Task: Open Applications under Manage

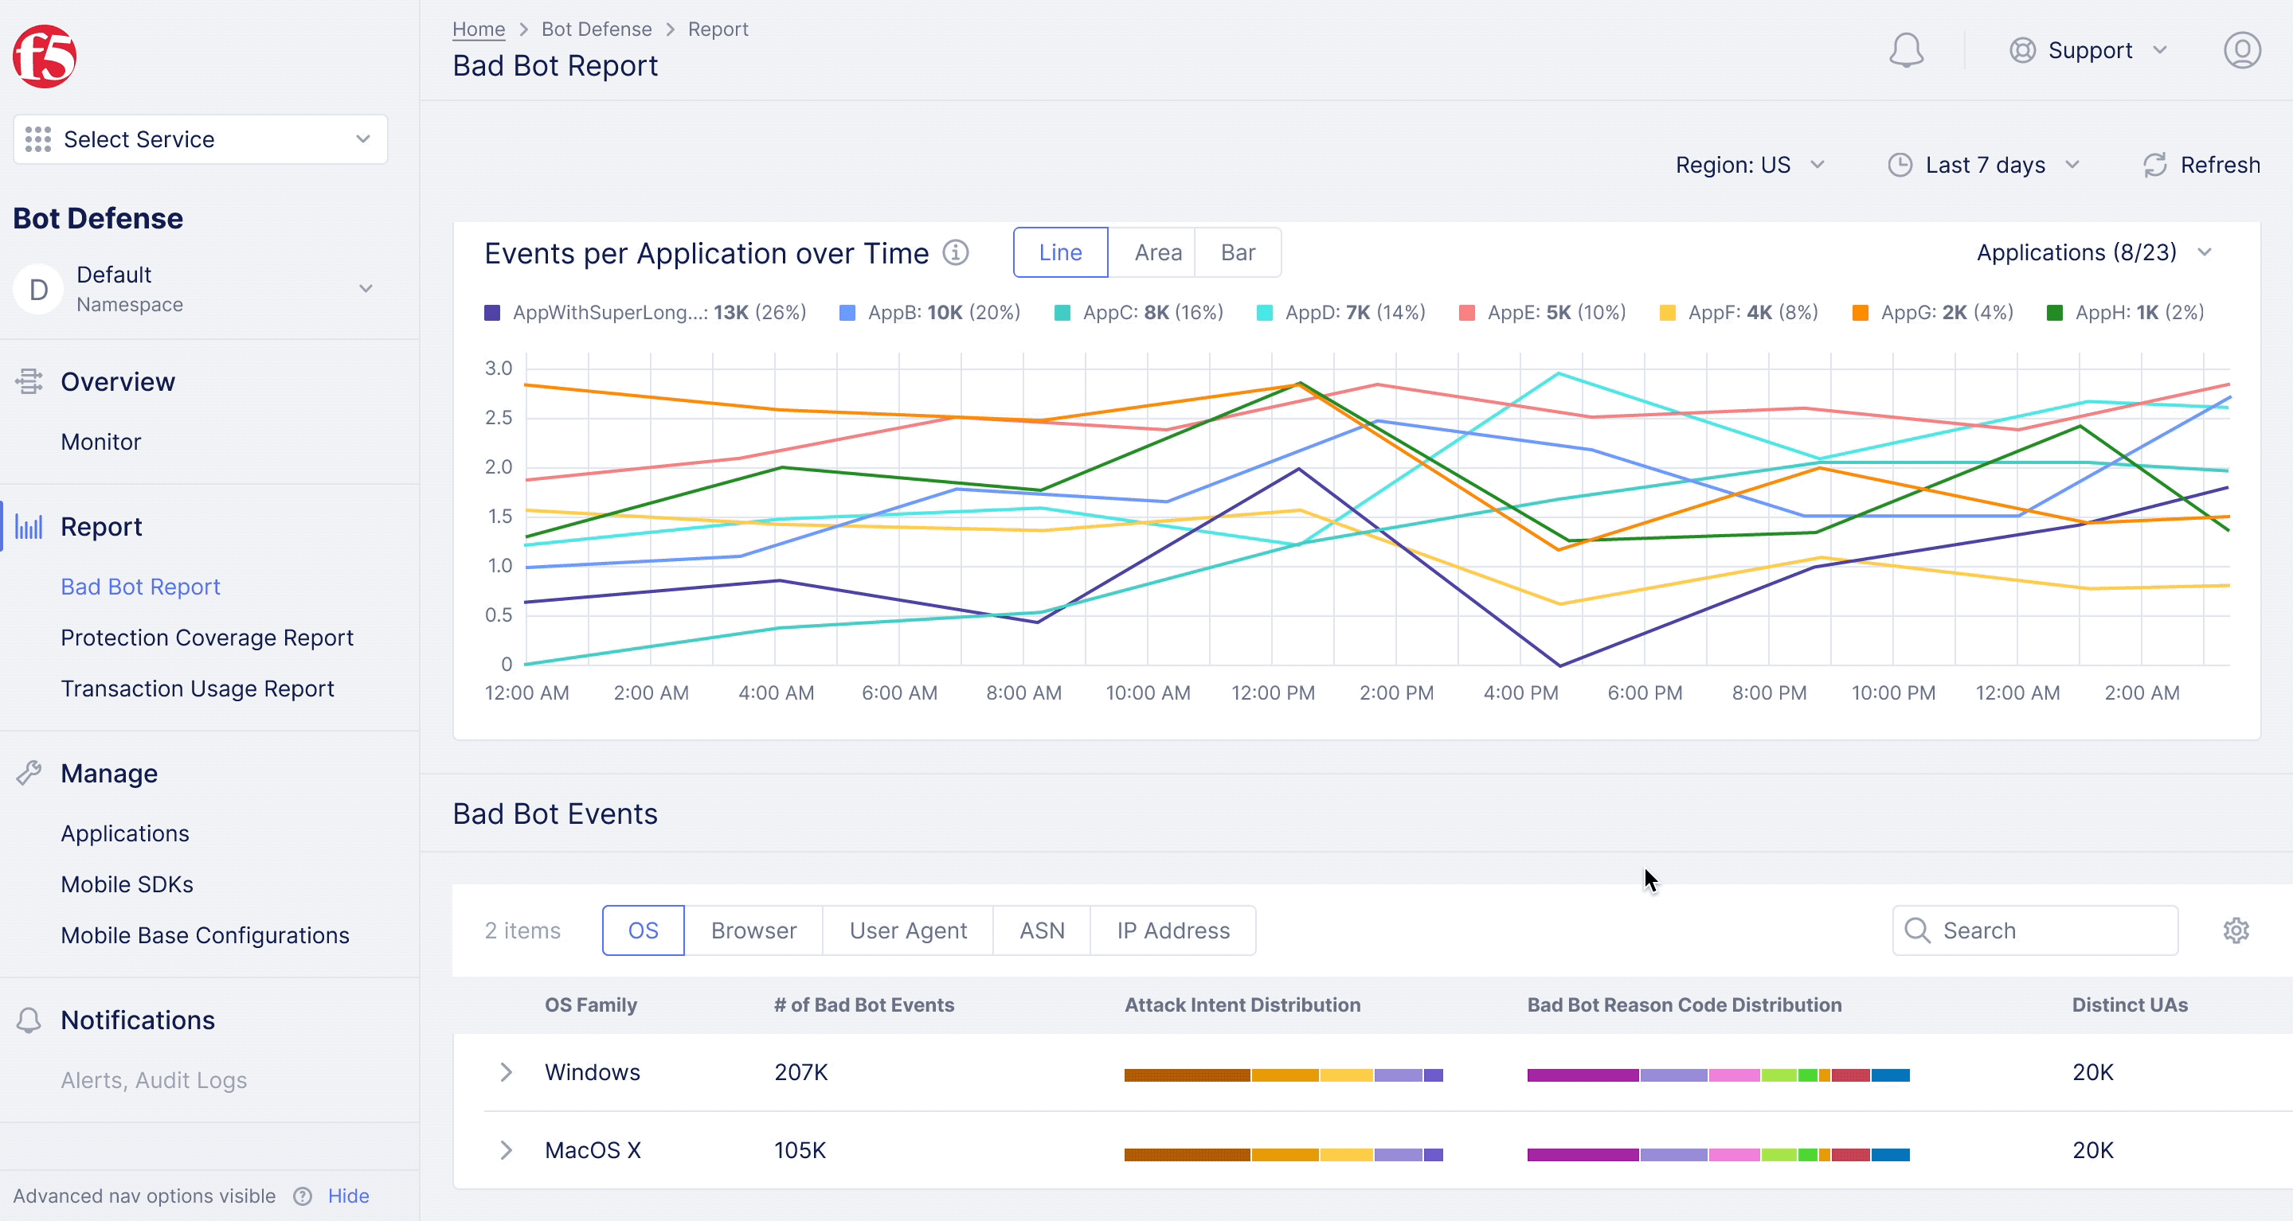Action: 124,834
